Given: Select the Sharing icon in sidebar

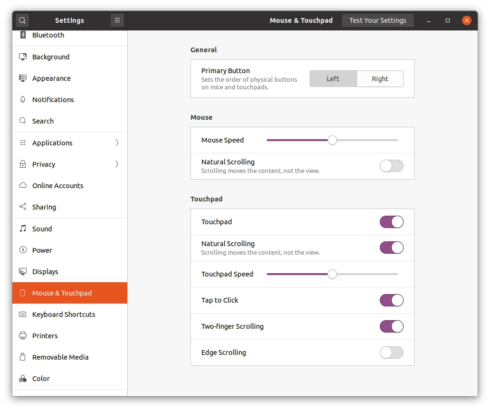Looking at the screenshot, I should click(23, 207).
